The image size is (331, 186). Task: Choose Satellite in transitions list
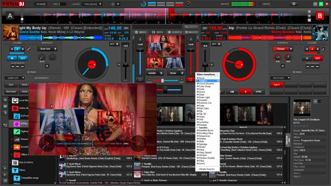coord(203,128)
